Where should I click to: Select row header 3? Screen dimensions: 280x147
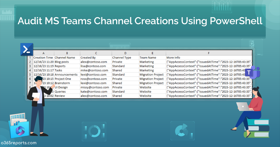tap(30, 66)
